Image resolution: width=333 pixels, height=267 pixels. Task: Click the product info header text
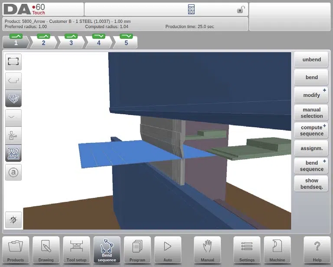(68, 21)
